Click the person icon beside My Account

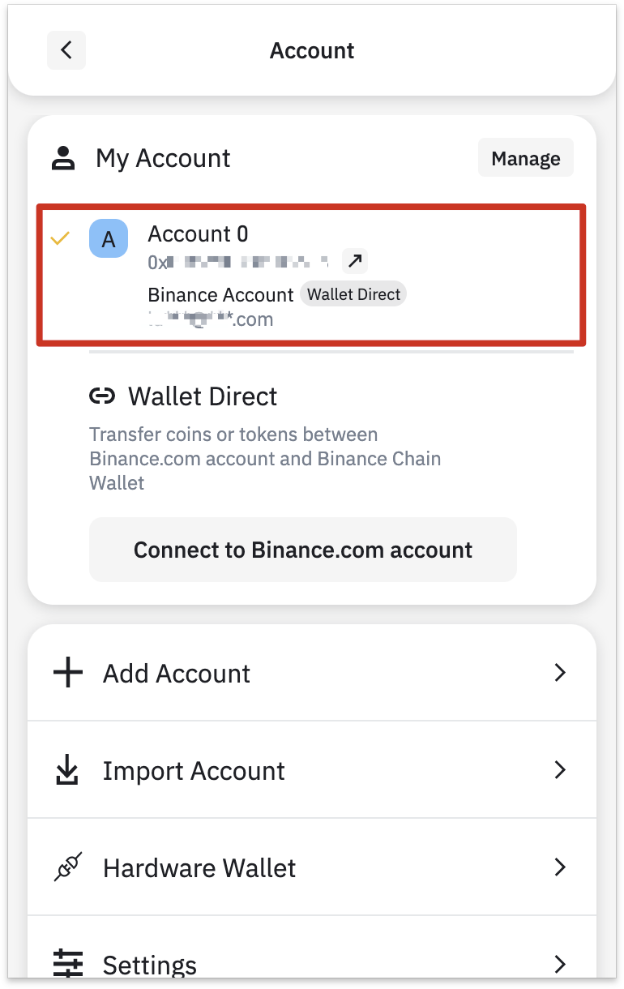(x=63, y=158)
